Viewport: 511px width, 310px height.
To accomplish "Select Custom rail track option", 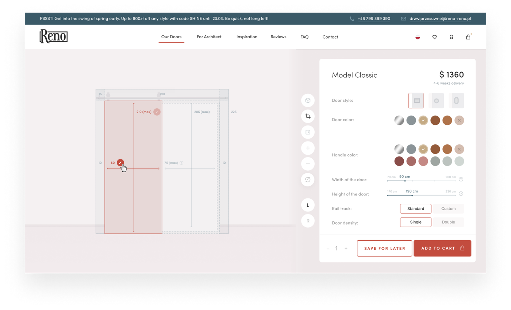I will 448,209.
